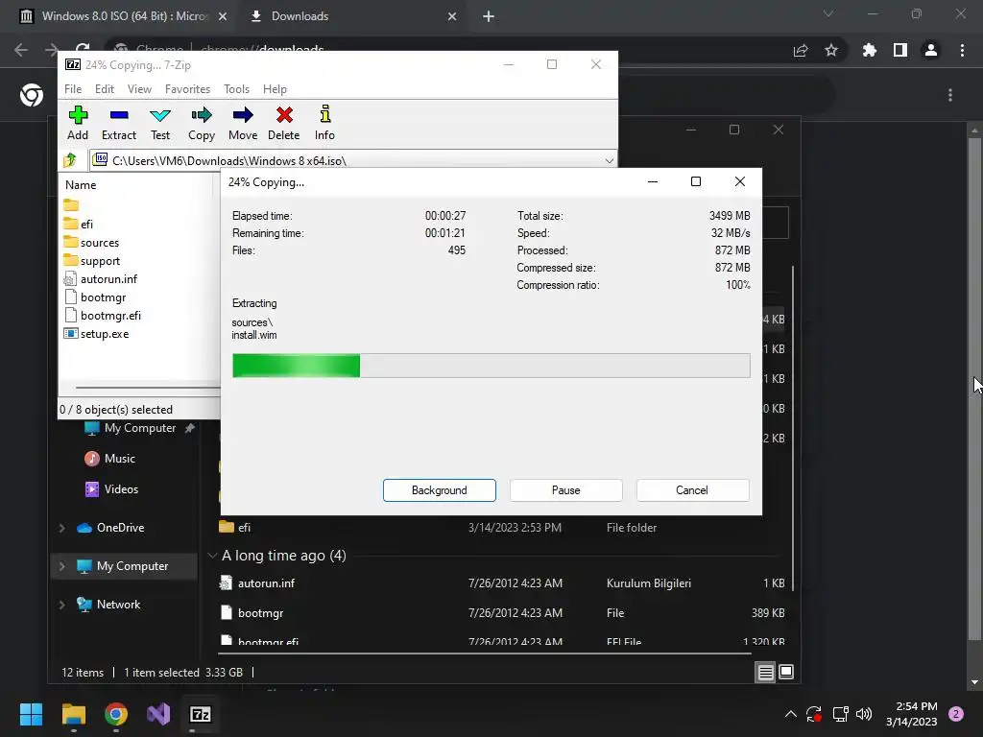The height and width of the screenshot is (737, 983).
Task: Open the Edit menu in 7-Zip
Action: 104,89
